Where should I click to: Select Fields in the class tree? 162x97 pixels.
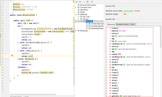[82, 12]
